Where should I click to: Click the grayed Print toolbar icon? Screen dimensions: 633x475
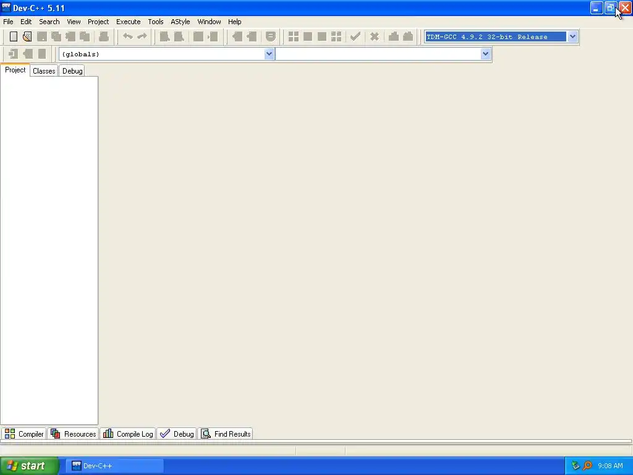(104, 36)
